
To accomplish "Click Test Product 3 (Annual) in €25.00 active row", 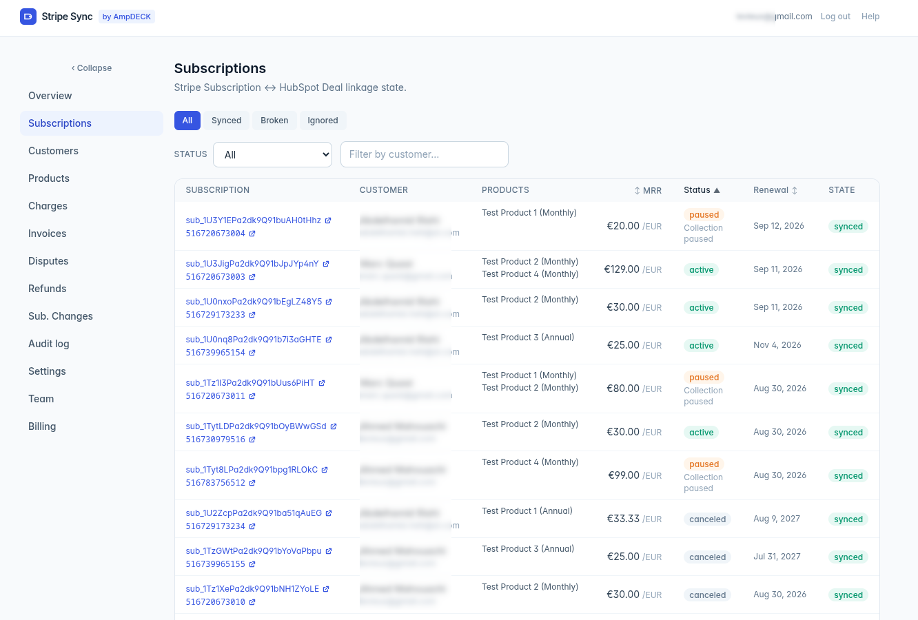I will 528,338.
